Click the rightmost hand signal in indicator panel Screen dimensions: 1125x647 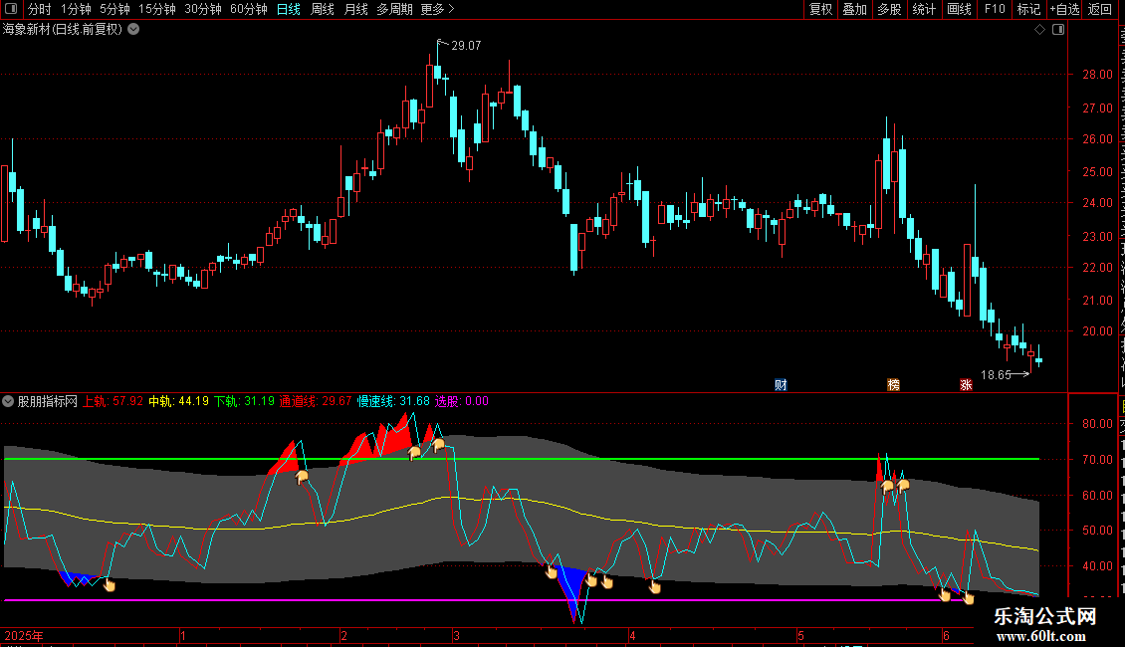click(968, 597)
